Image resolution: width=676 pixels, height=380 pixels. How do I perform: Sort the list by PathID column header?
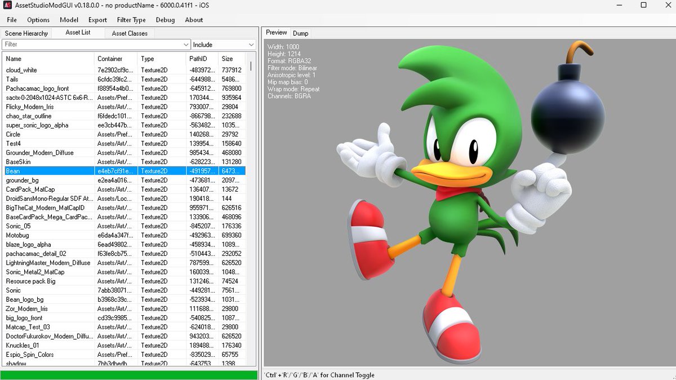click(203, 59)
